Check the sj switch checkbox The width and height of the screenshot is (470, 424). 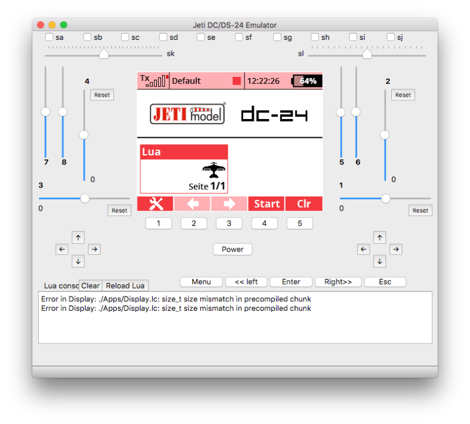click(391, 37)
